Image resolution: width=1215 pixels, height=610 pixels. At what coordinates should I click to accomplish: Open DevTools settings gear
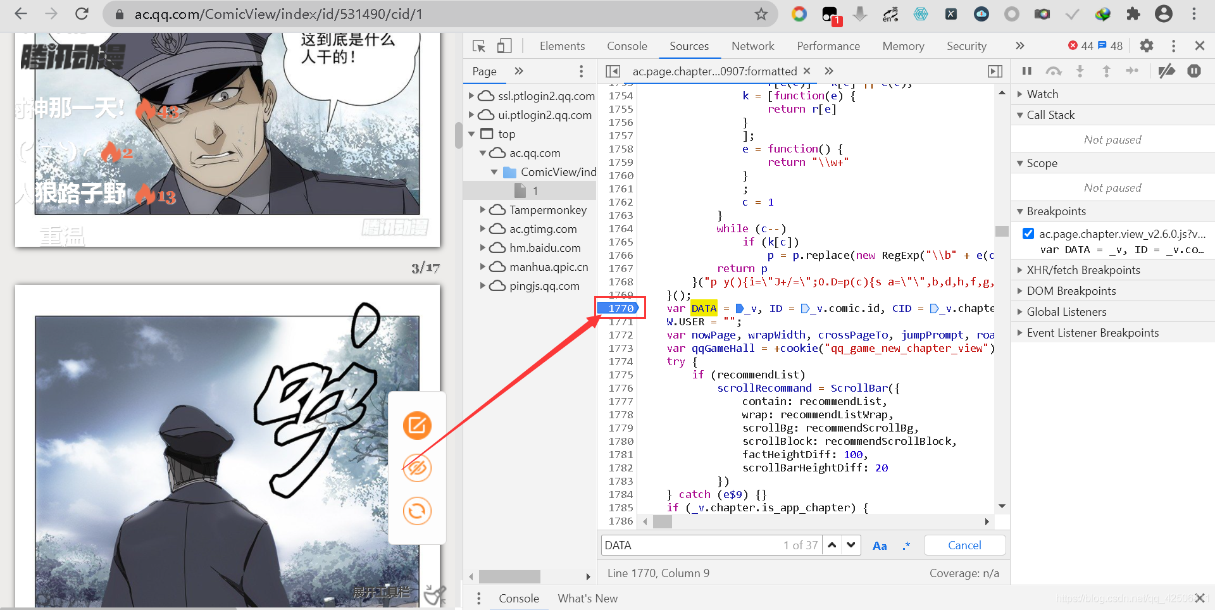[x=1147, y=46]
